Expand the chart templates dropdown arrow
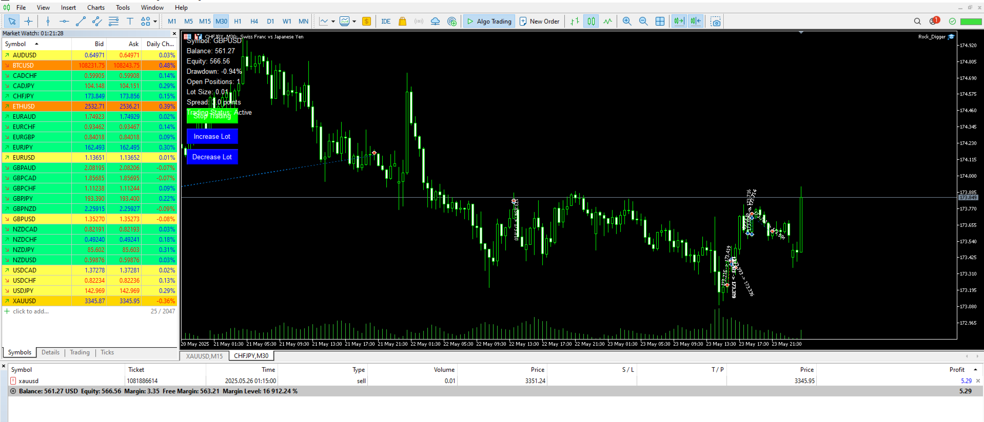The image size is (984, 422). pyautogui.click(x=354, y=21)
